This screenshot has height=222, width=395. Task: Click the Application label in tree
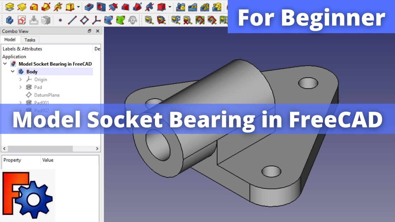(x=14, y=56)
